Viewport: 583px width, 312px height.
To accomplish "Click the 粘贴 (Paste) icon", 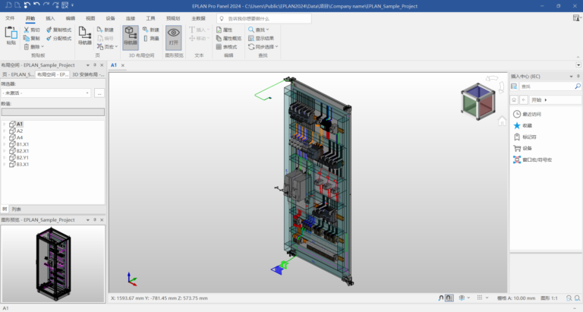I will pyautogui.click(x=11, y=33).
